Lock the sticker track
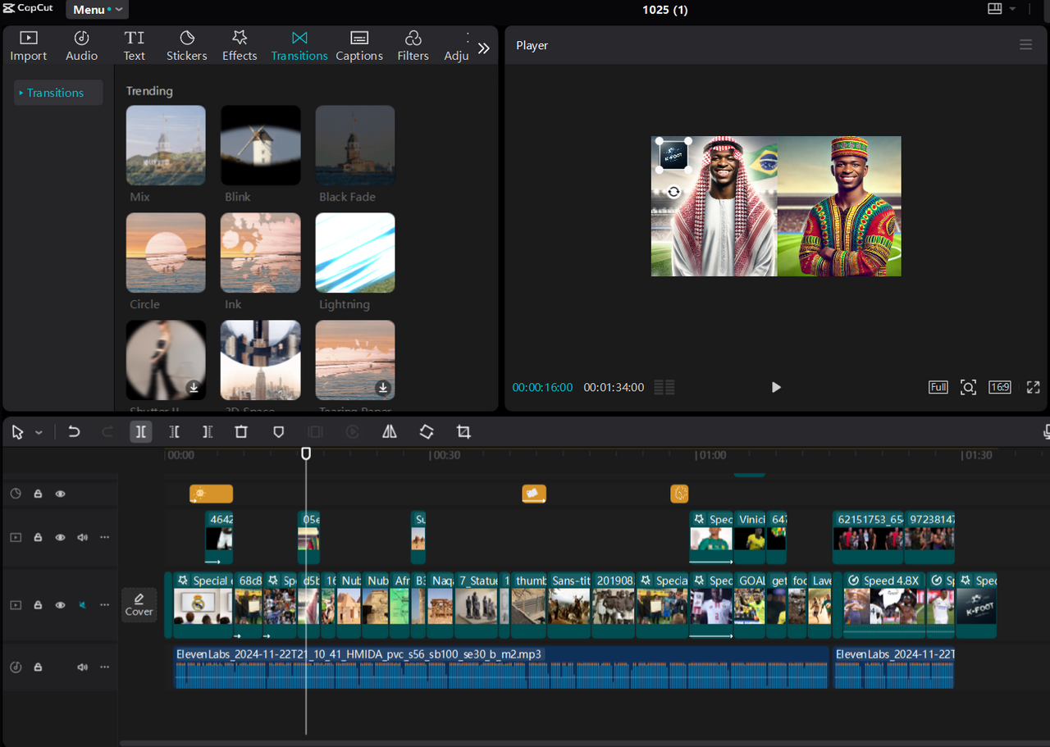Image resolution: width=1050 pixels, height=747 pixels. click(38, 494)
